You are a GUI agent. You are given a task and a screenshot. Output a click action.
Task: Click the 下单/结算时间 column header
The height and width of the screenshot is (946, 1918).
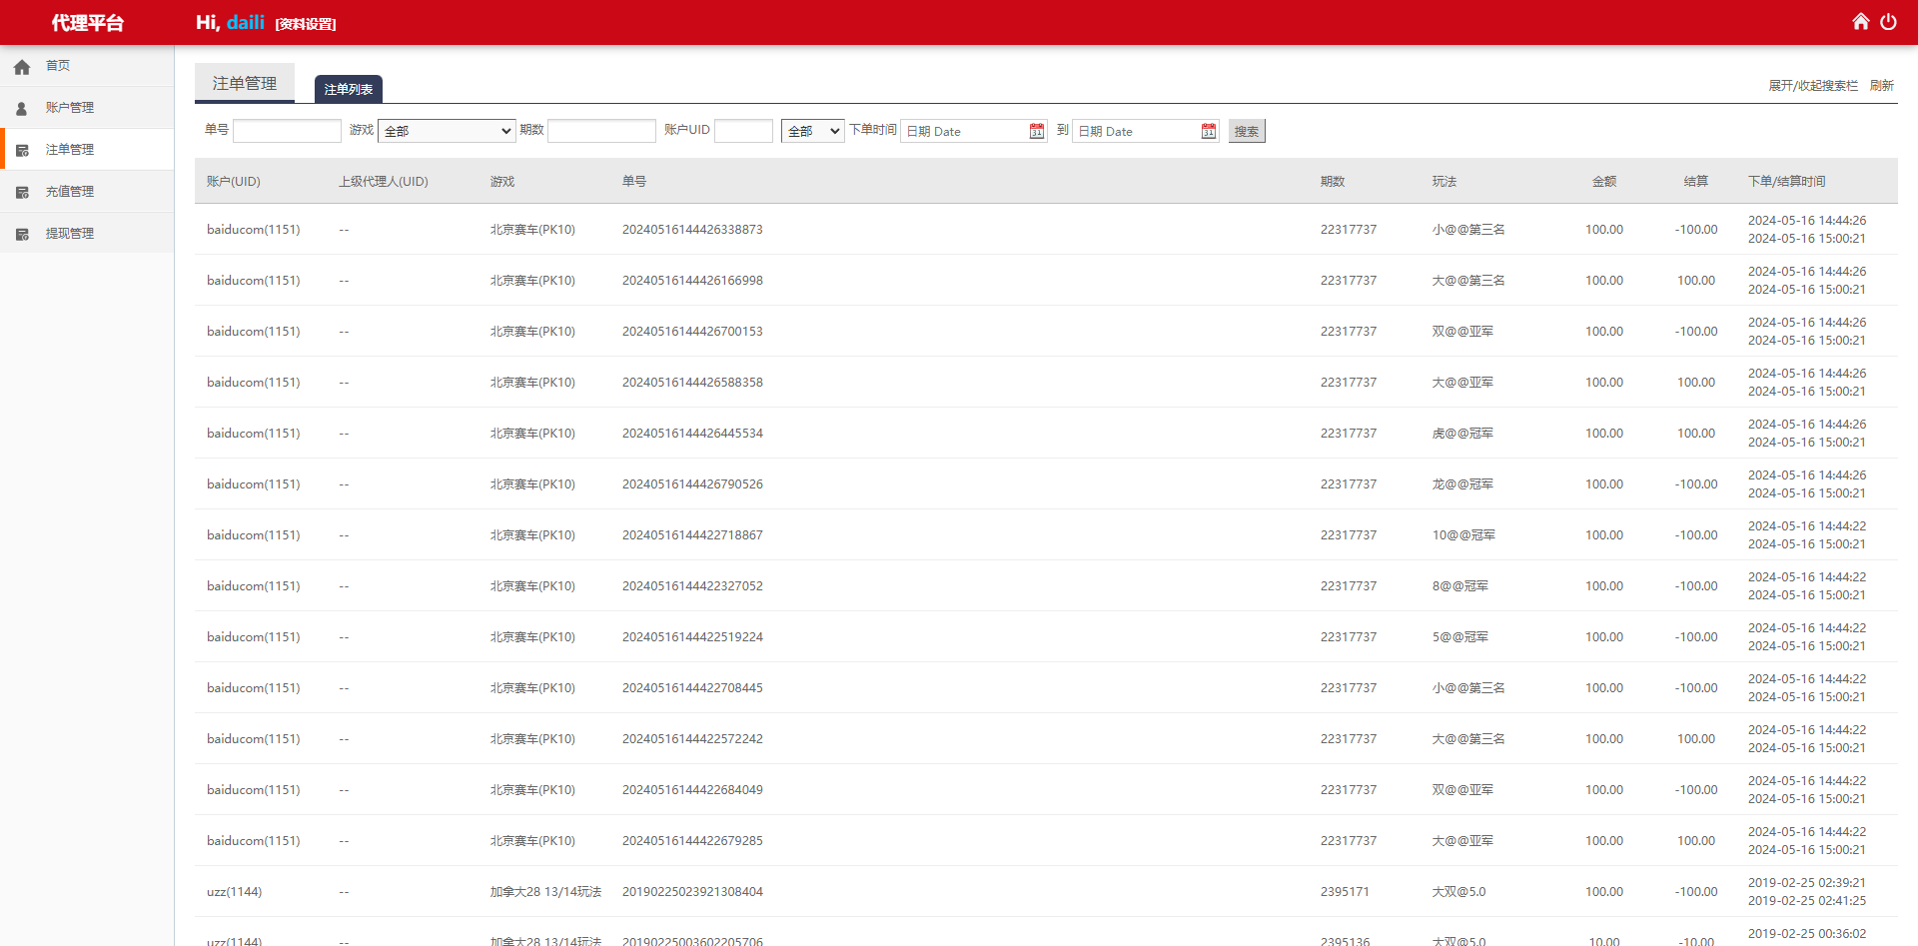1786,182
